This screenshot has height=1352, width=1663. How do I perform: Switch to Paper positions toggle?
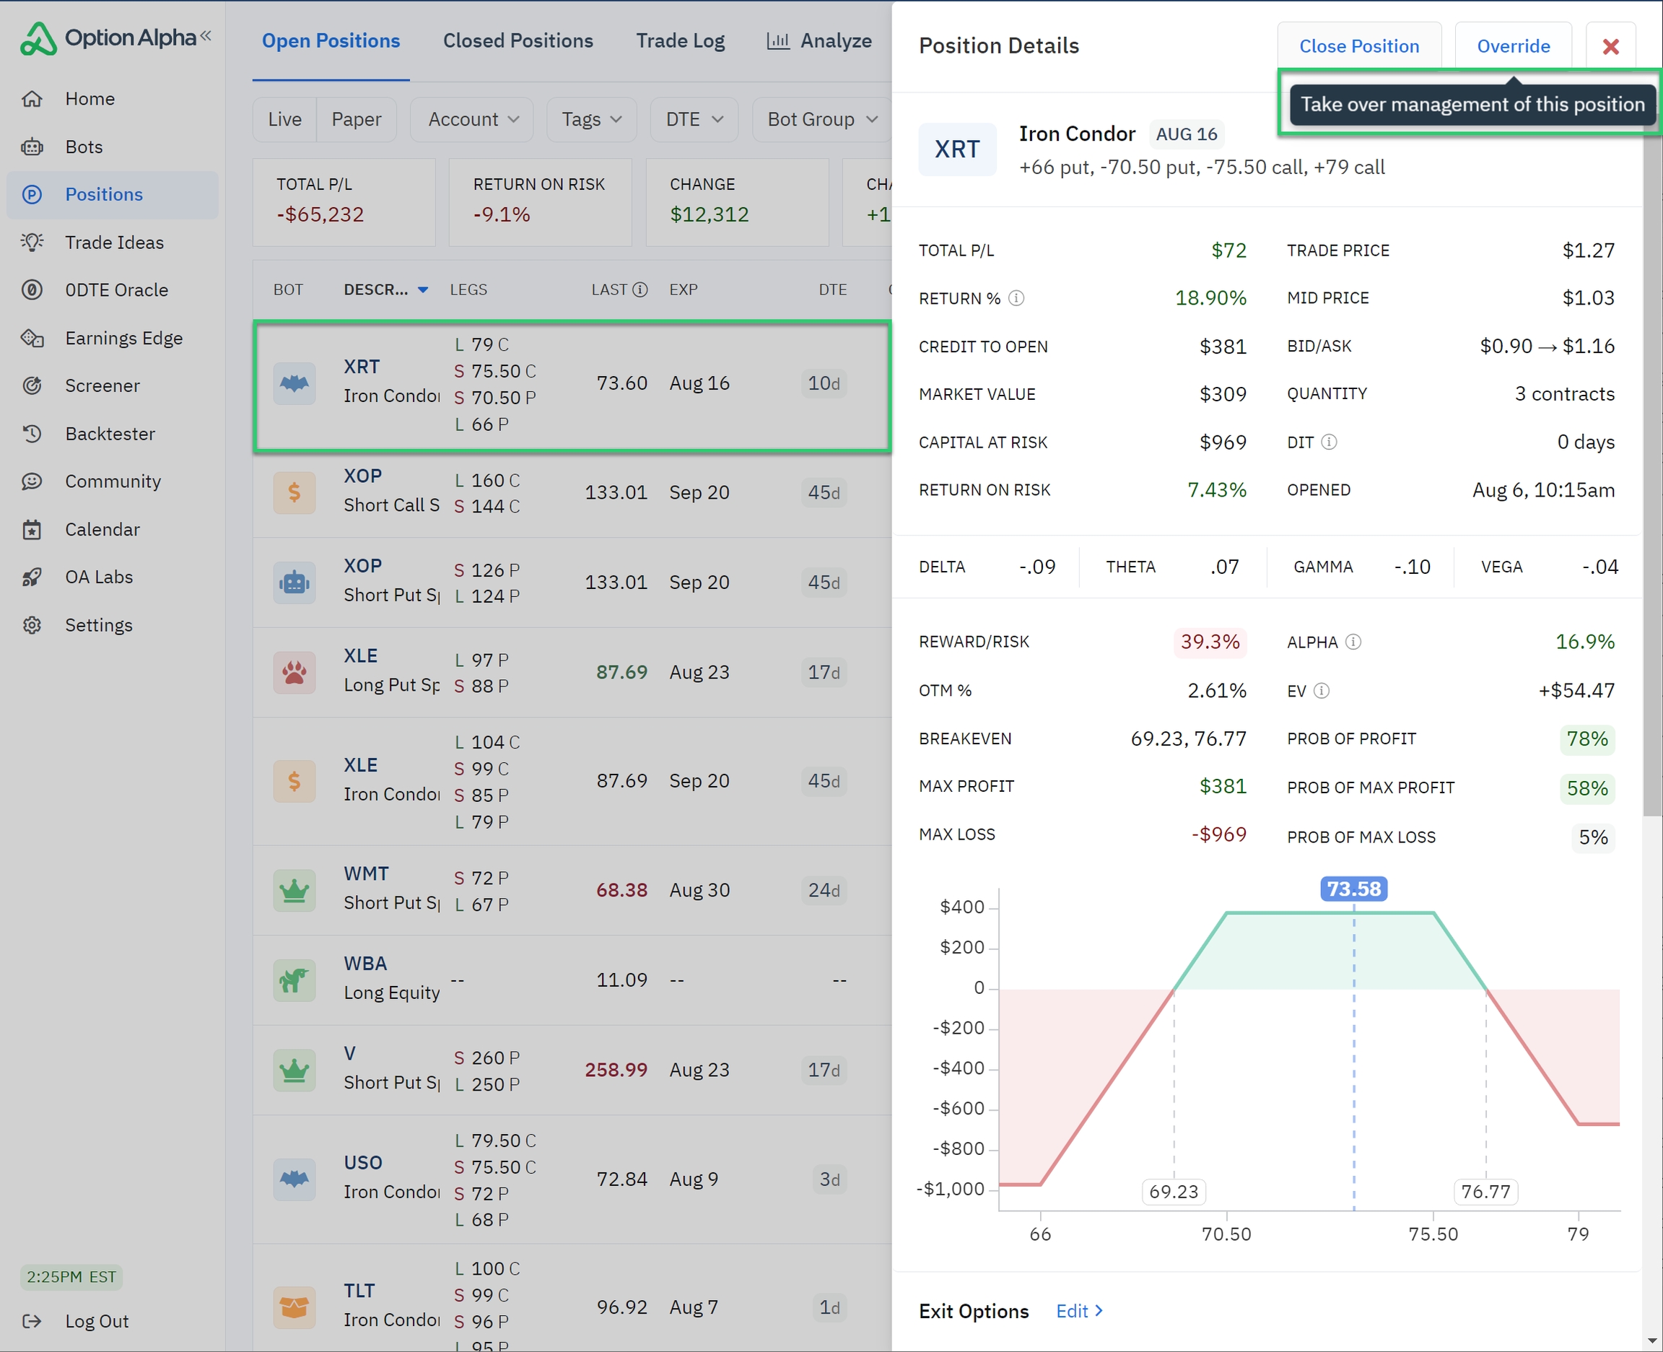[356, 119]
